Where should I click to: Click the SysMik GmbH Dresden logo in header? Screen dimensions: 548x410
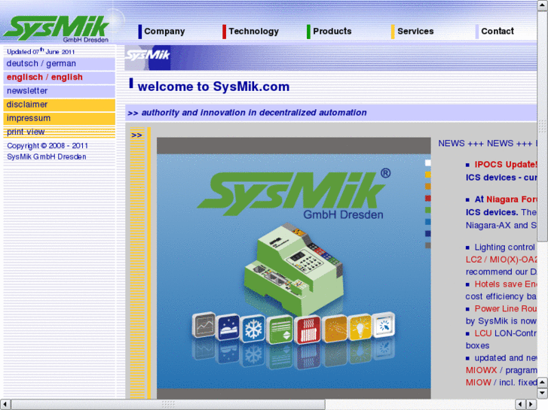56,29
